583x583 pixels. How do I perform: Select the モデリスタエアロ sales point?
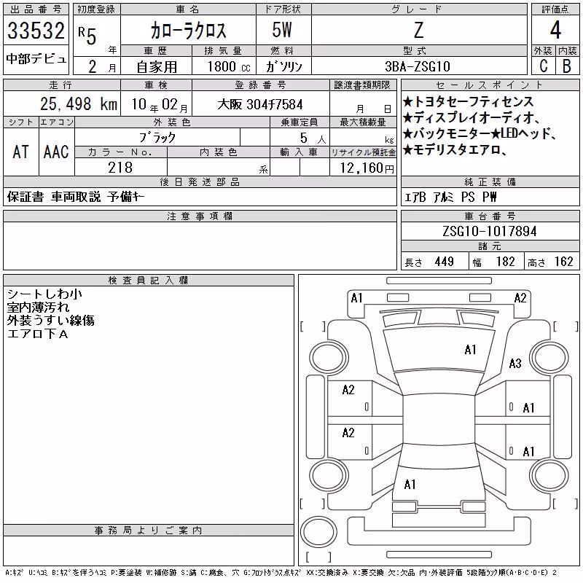(x=455, y=150)
